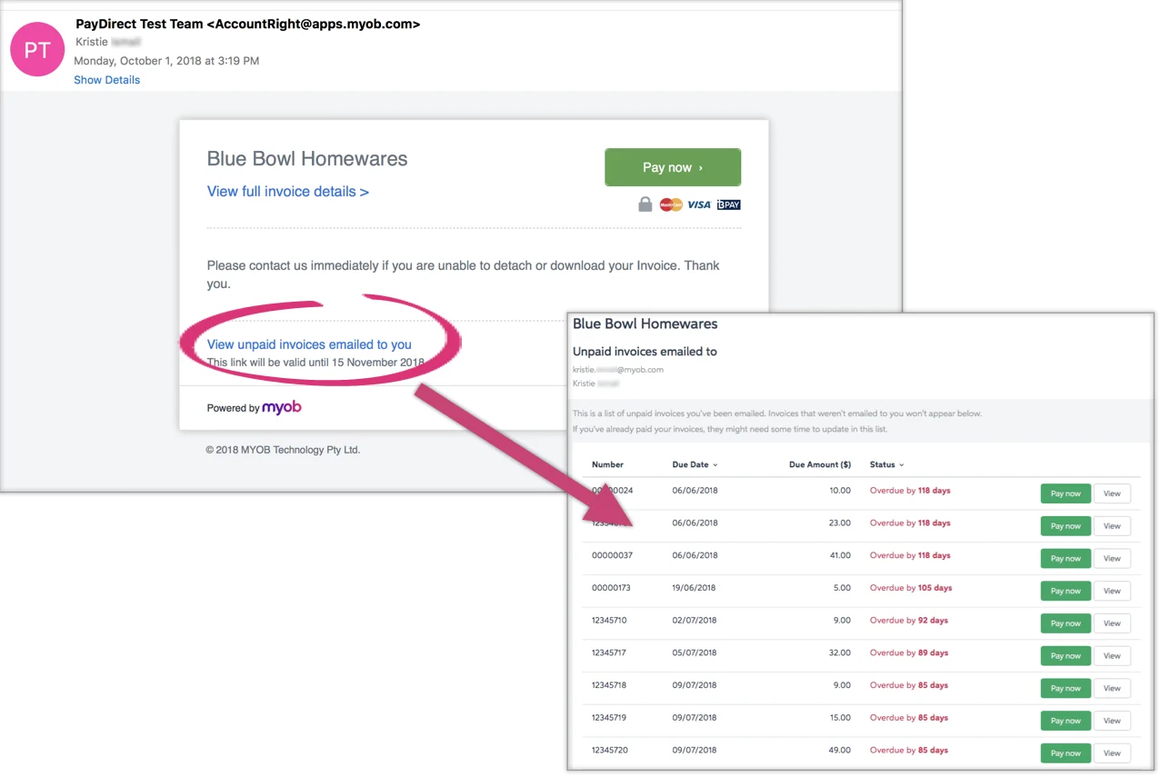Click due date 02/07/2018

pos(695,621)
